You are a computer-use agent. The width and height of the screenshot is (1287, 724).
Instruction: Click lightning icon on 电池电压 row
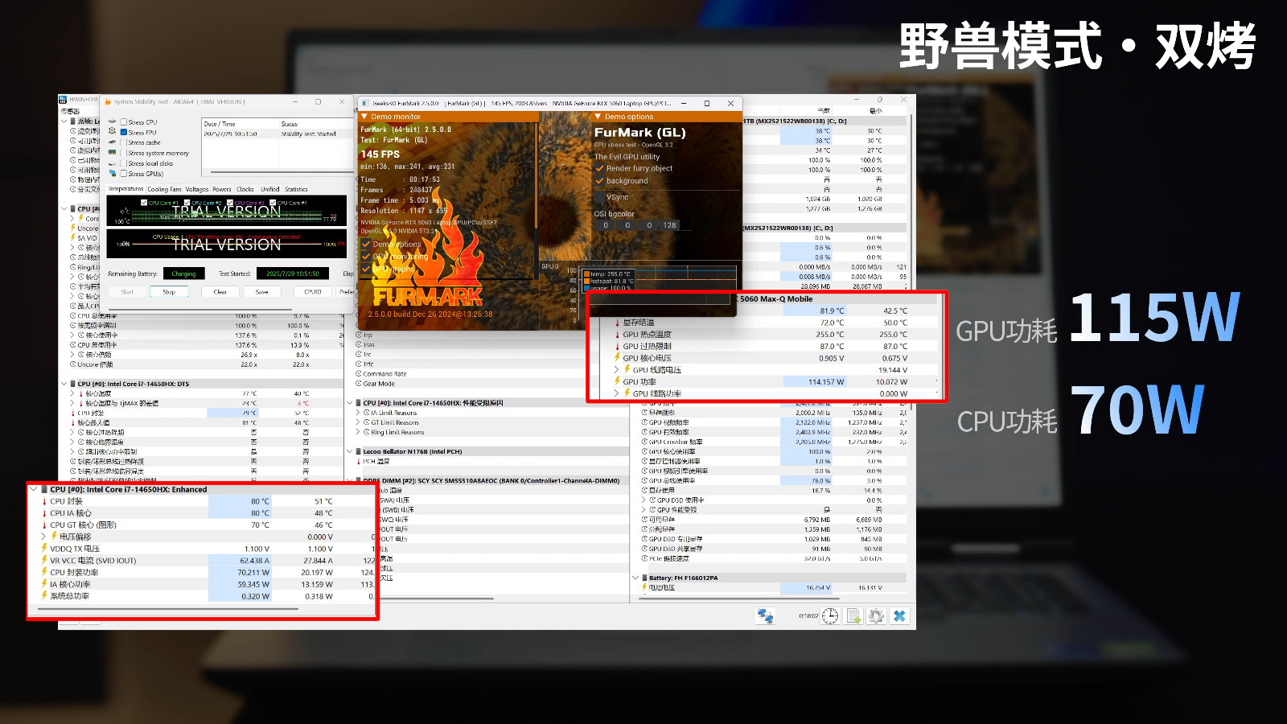point(644,587)
